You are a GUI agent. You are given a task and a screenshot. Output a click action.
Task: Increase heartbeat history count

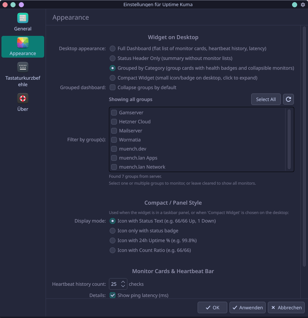(x=123, y=282)
